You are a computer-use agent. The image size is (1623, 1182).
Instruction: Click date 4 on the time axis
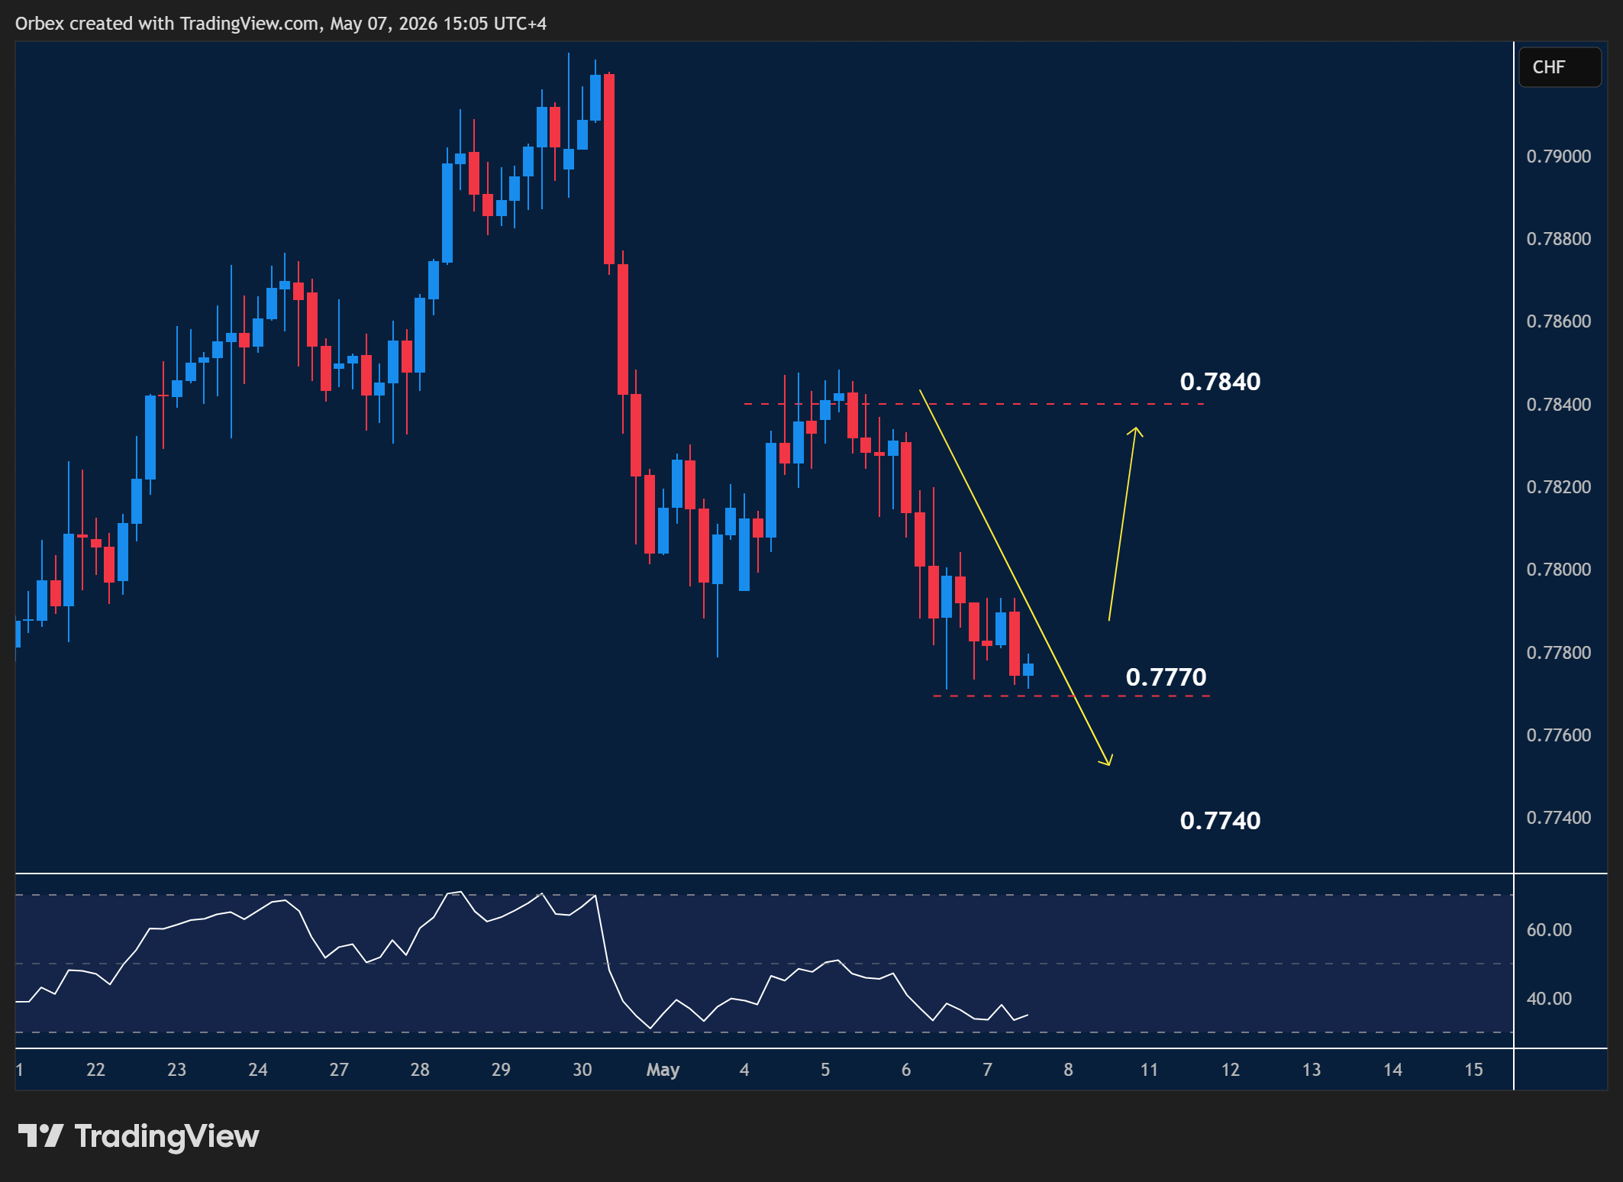pyautogui.click(x=744, y=1070)
